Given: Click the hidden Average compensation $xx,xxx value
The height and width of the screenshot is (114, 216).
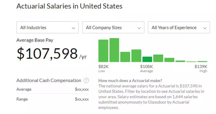Looking at the screenshot, I should click(x=82, y=89).
